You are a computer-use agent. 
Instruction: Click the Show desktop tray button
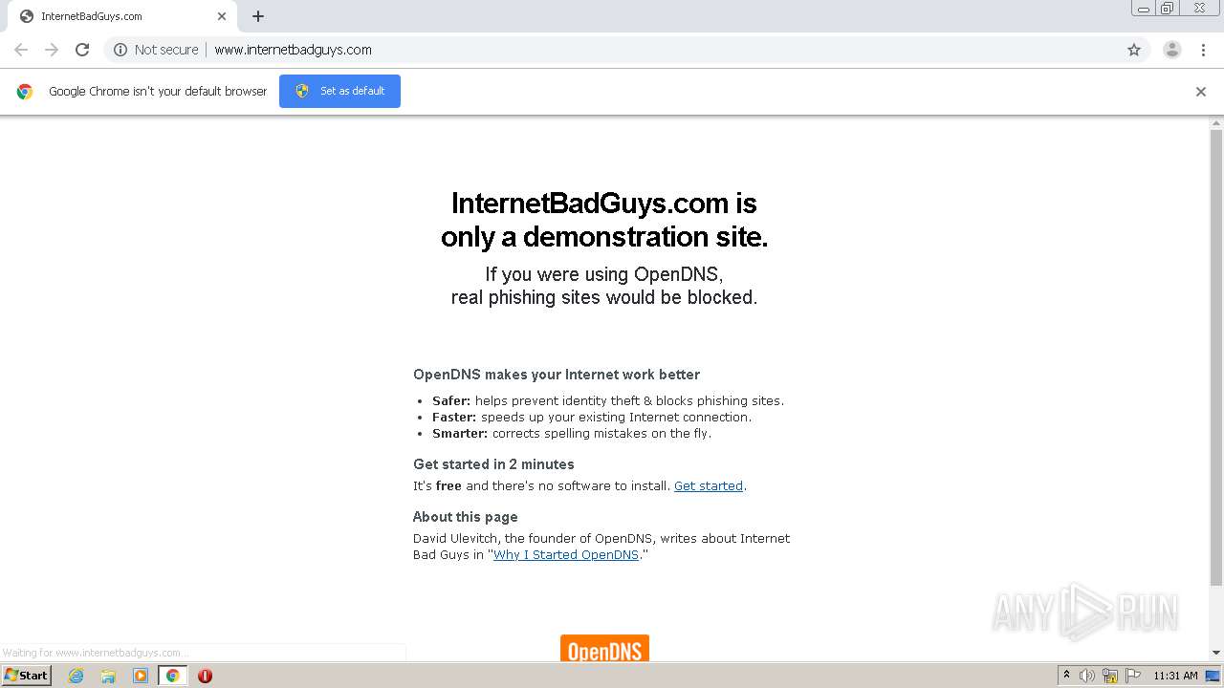click(1213, 676)
